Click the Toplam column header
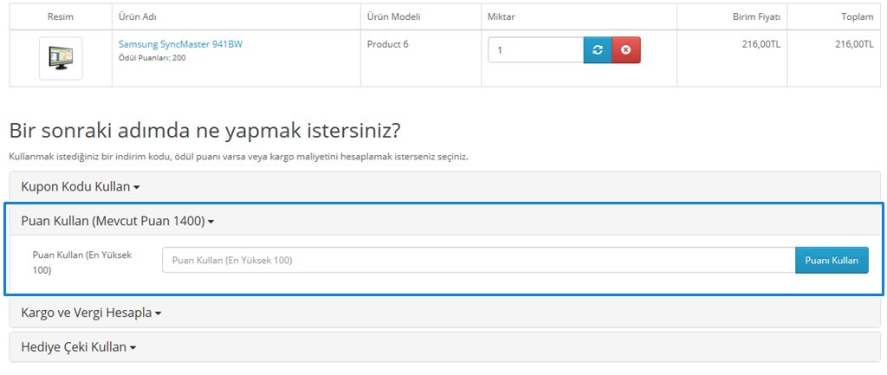This screenshot has width=887, height=375. click(857, 16)
